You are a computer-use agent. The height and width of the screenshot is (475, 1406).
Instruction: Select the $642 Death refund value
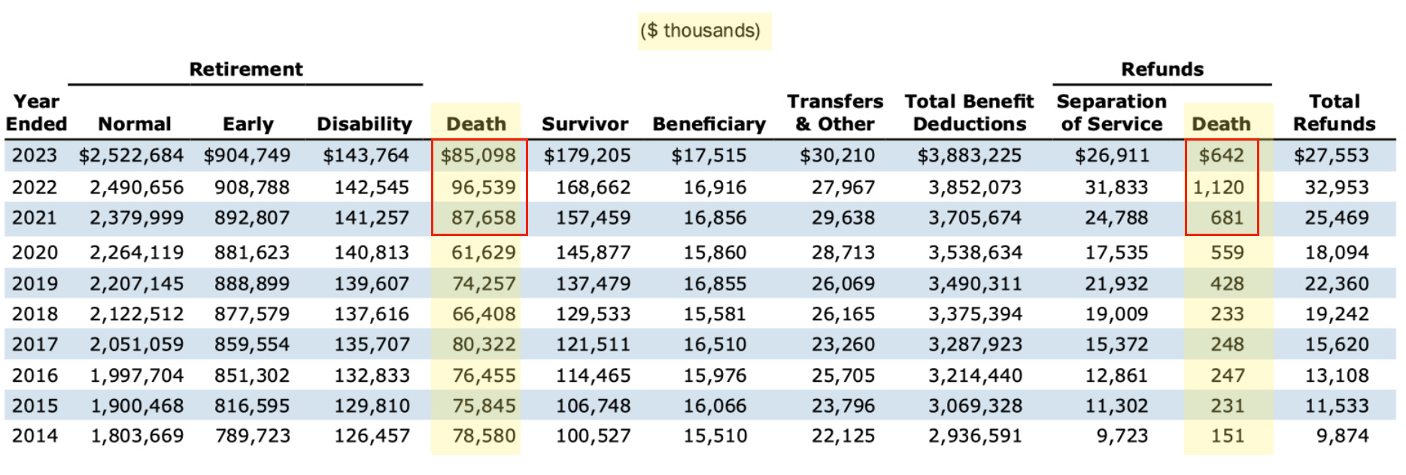click(1222, 156)
